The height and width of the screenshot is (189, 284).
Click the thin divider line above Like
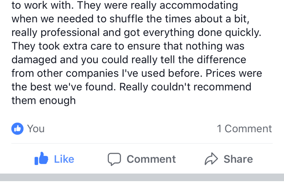tap(142, 144)
